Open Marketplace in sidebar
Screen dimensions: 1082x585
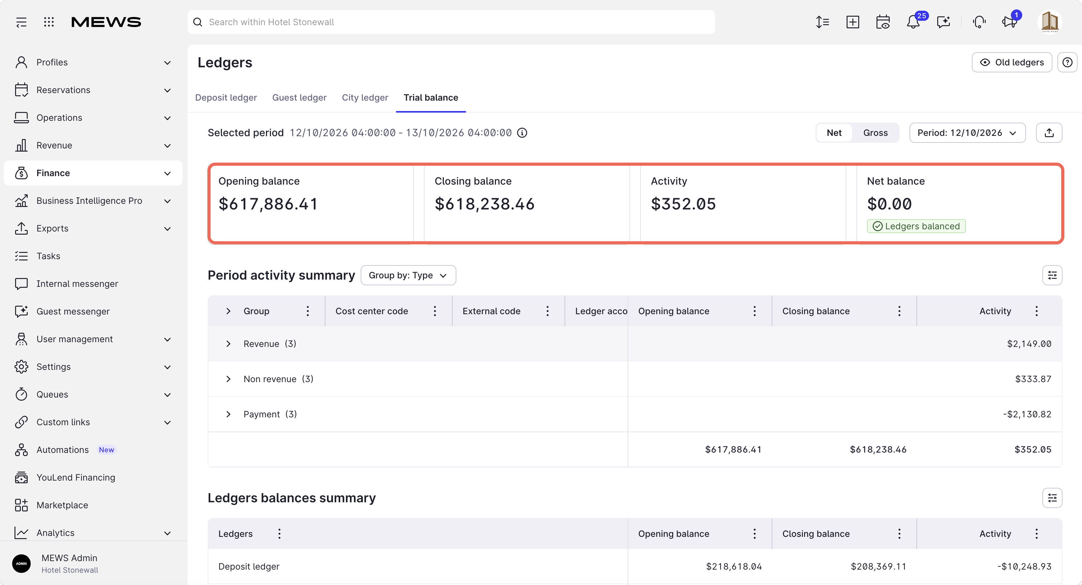(93, 505)
